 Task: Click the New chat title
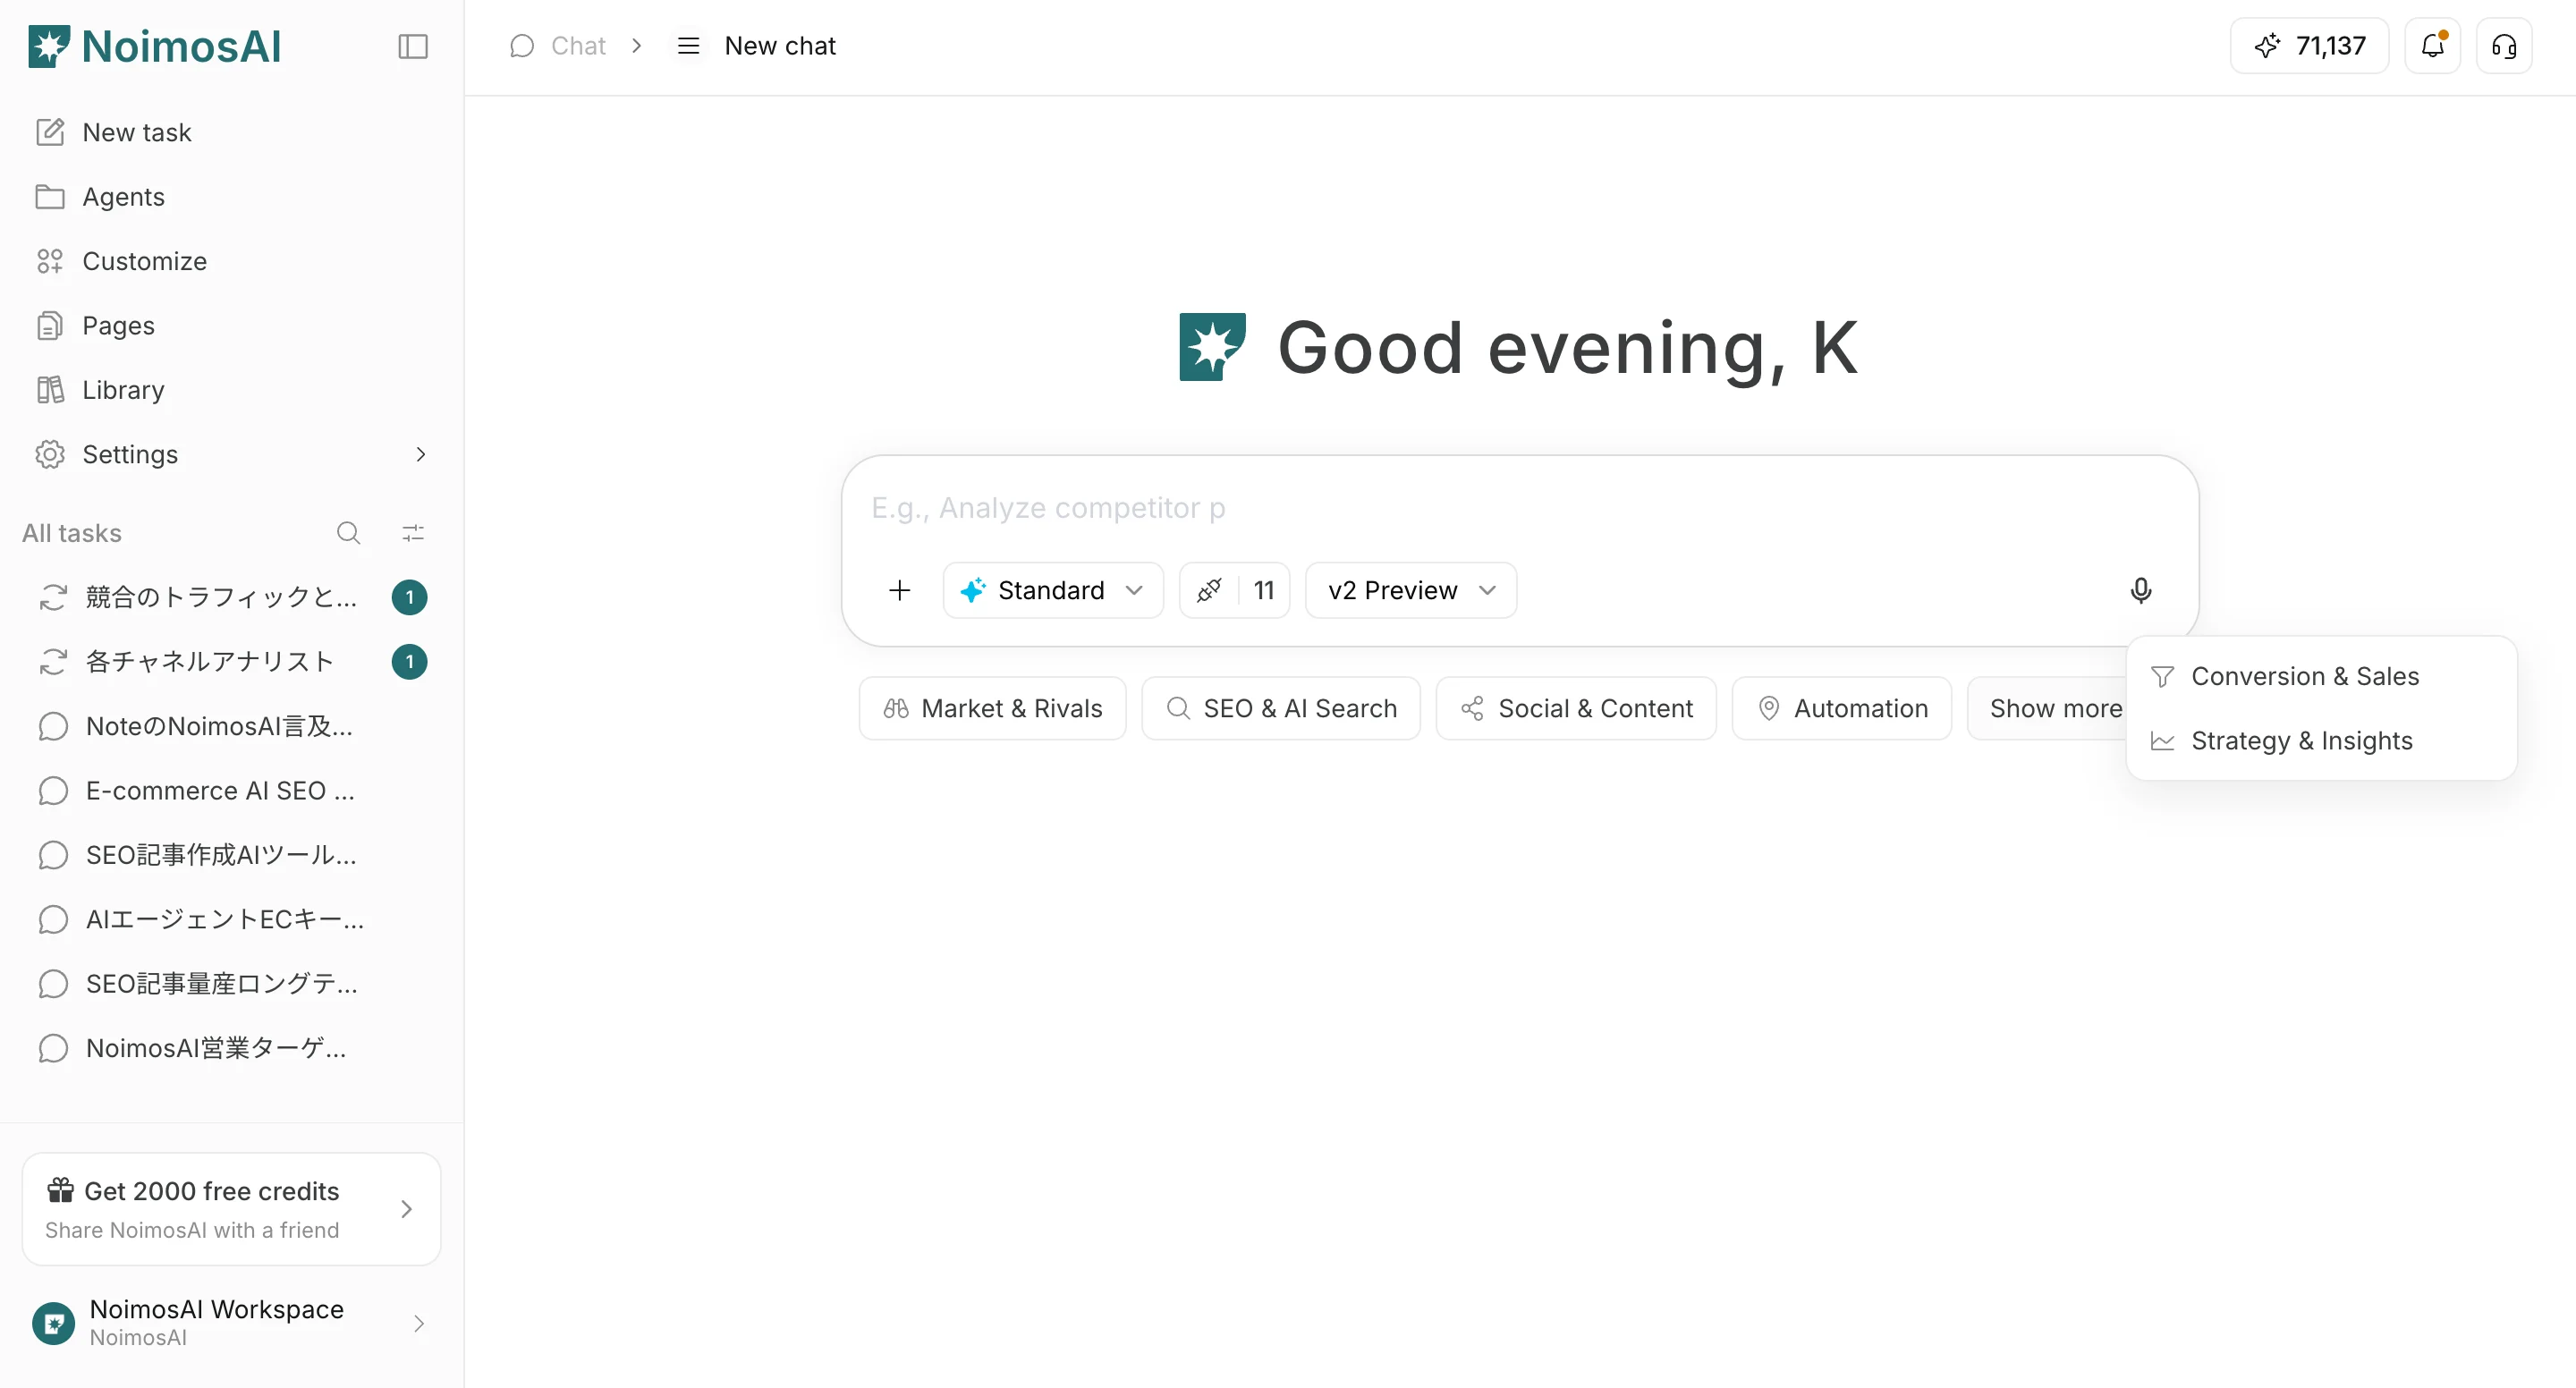point(780,46)
